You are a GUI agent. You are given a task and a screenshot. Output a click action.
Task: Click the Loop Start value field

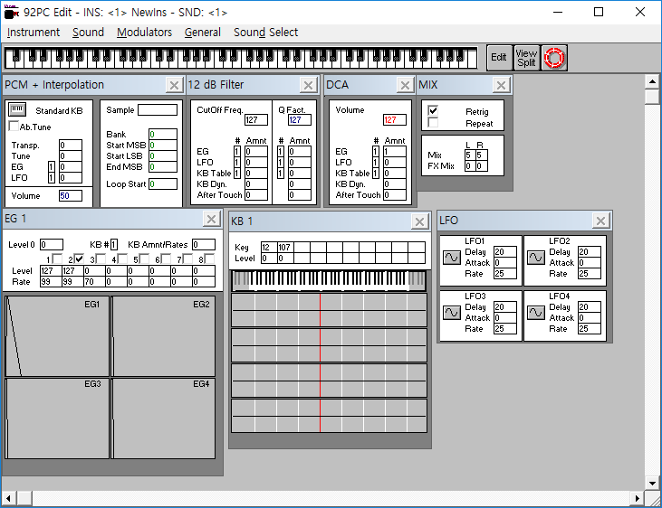(163, 183)
